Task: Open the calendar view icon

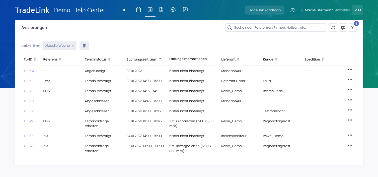Action: tap(138, 10)
